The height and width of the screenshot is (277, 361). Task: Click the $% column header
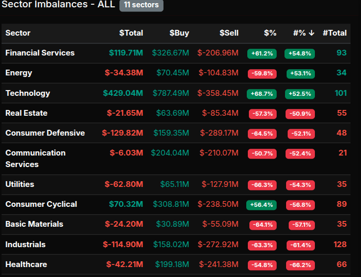click(270, 33)
